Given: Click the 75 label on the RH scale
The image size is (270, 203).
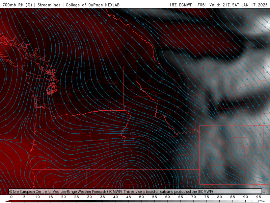Looking at the screenshot, I should pyautogui.click(x=207, y=197).
